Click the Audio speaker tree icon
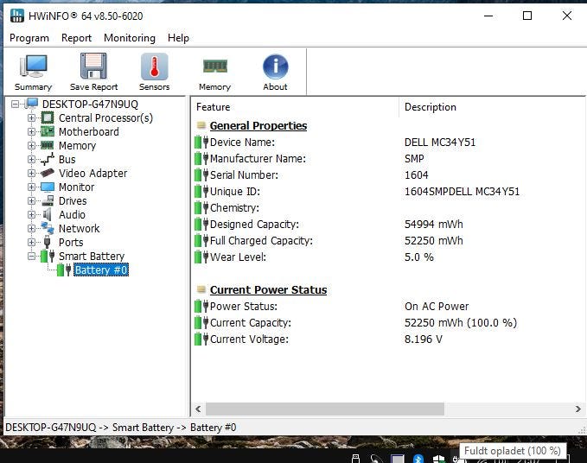Image resolution: width=587 pixels, height=463 pixels. point(48,214)
